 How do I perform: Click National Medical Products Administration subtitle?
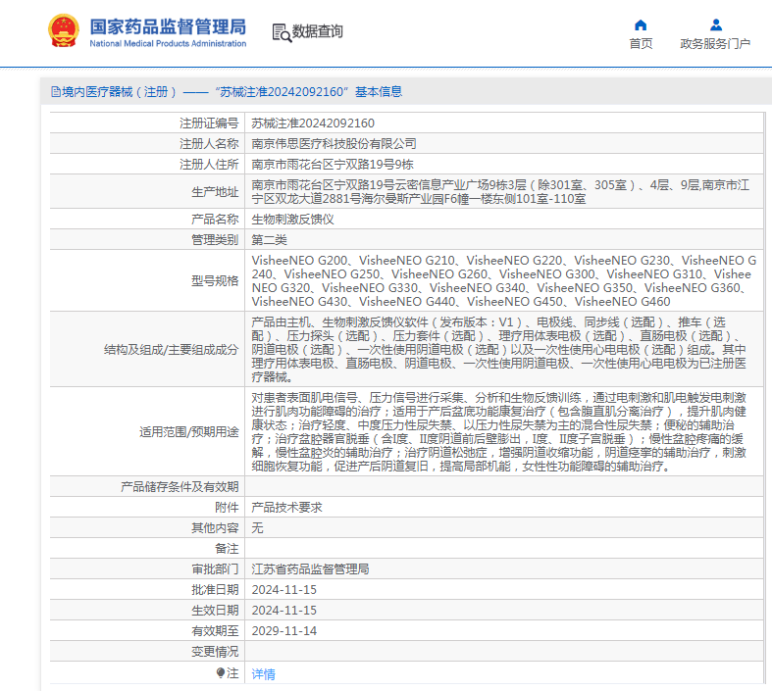tap(168, 44)
